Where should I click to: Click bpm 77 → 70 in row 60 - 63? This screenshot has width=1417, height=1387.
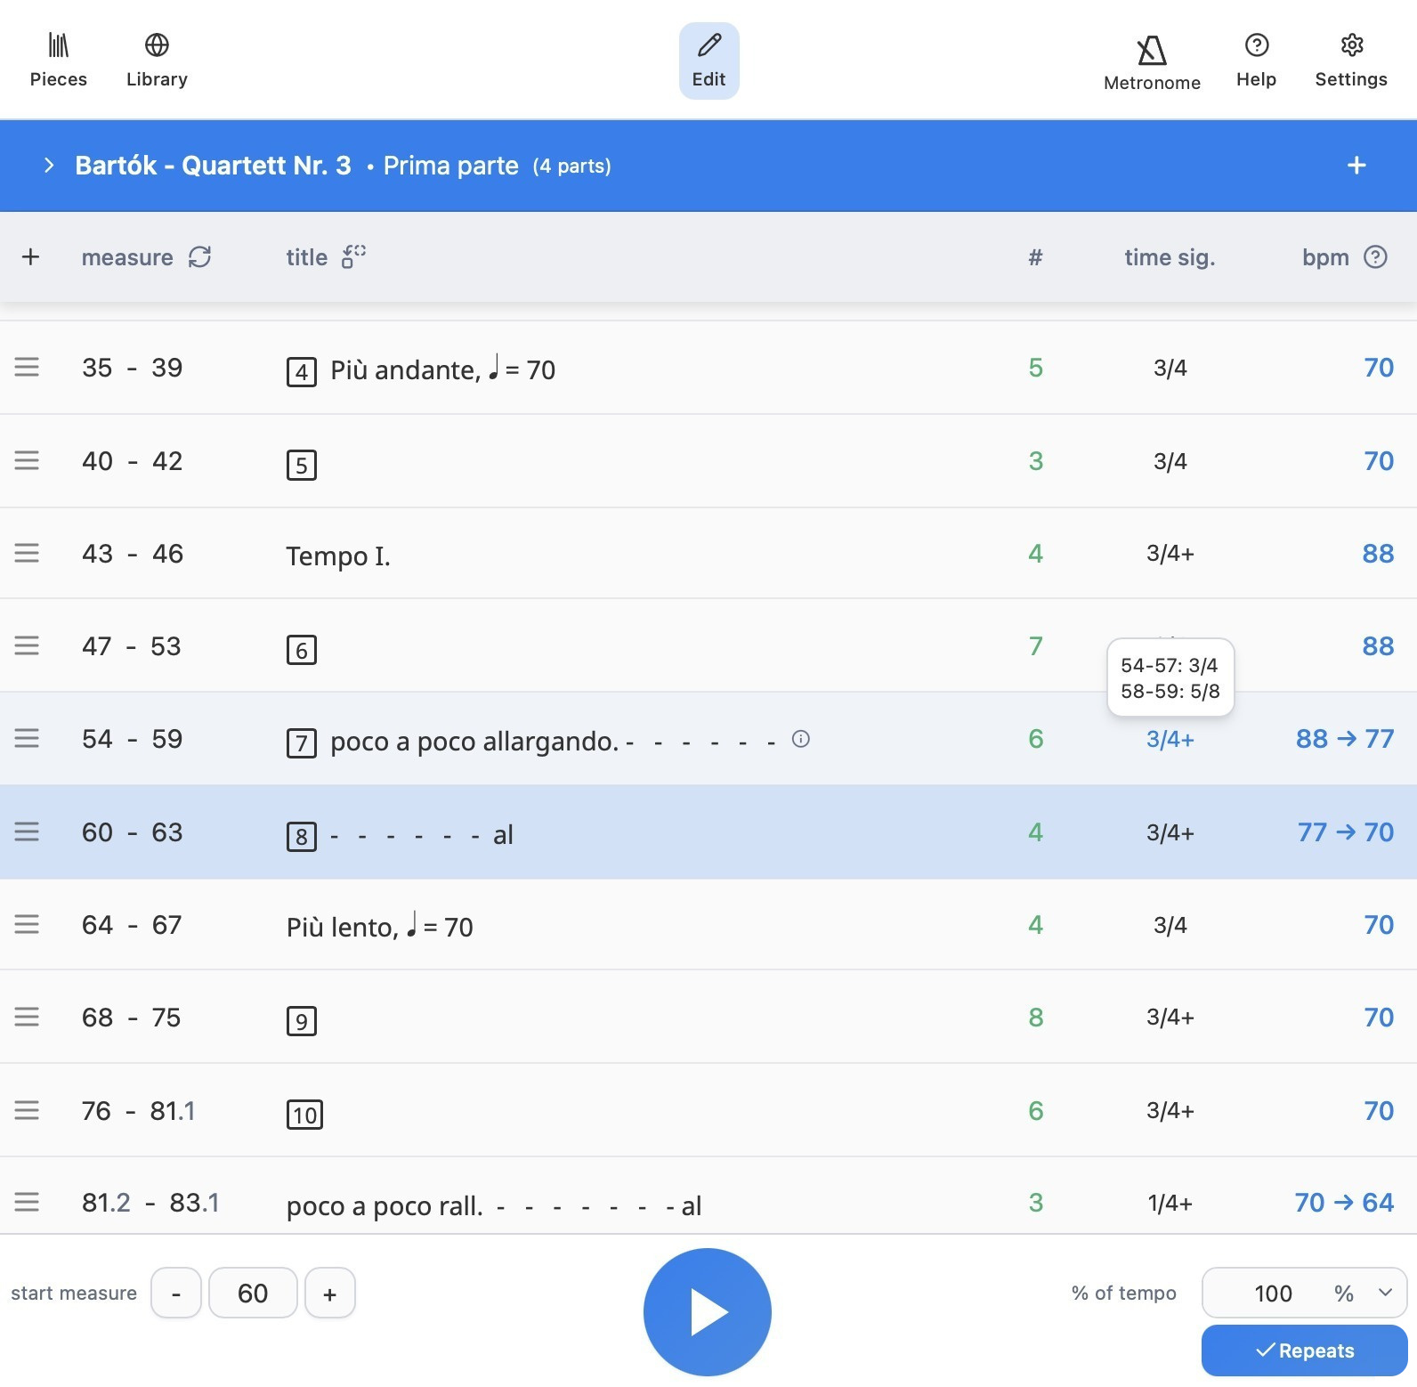pyautogui.click(x=1346, y=832)
